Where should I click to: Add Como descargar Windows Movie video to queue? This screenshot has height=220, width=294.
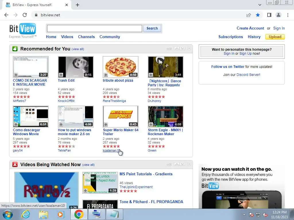pos(16,124)
